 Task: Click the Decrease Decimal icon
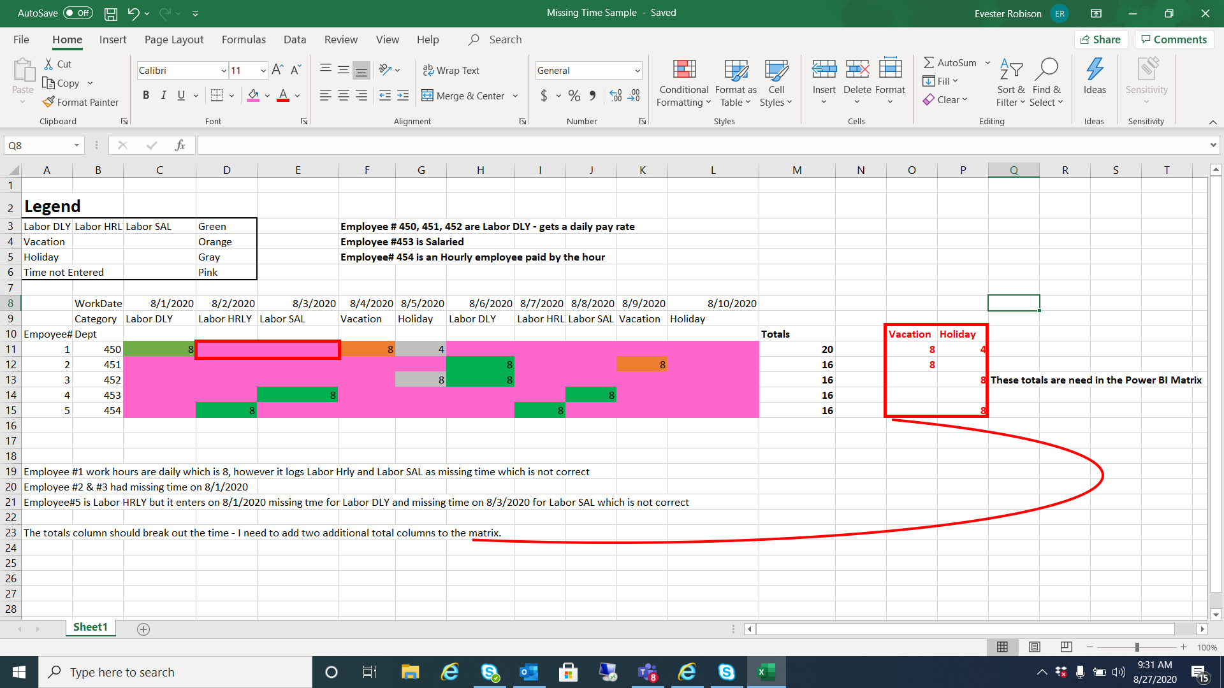[x=634, y=96]
